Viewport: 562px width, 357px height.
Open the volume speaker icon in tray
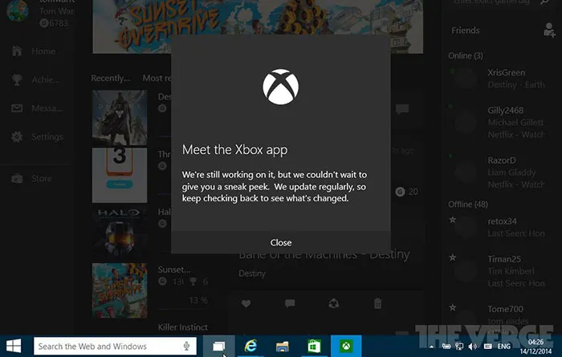click(x=473, y=347)
